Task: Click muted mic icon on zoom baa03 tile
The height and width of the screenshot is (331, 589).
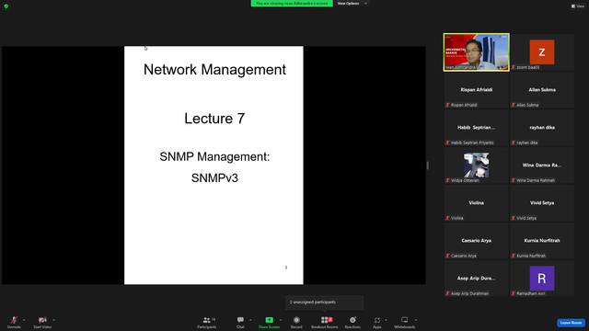Action: pyautogui.click(x=514, y=67)
